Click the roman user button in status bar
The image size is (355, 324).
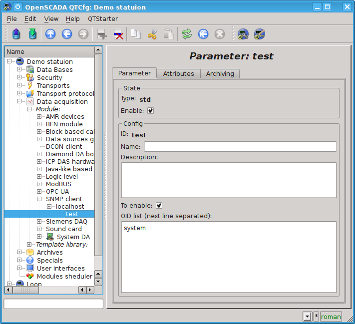point(331,317)
